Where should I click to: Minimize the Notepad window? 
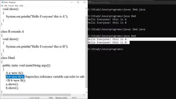72,2
